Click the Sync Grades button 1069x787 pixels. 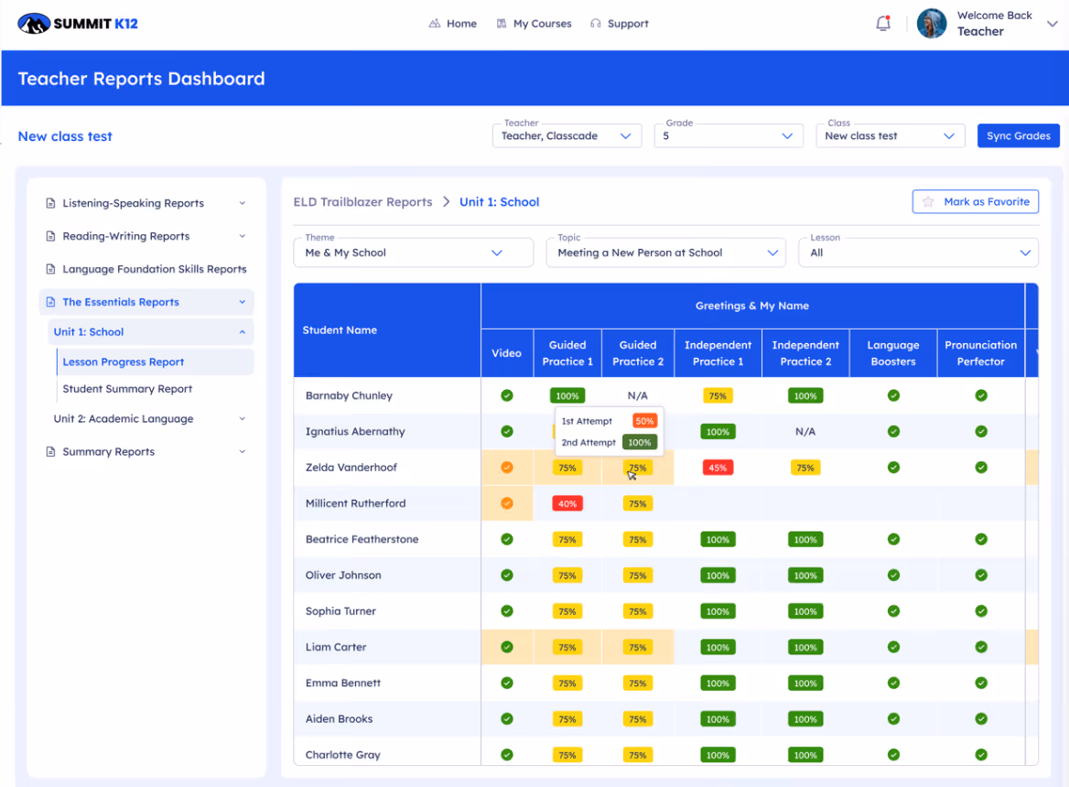point(1018,135)
